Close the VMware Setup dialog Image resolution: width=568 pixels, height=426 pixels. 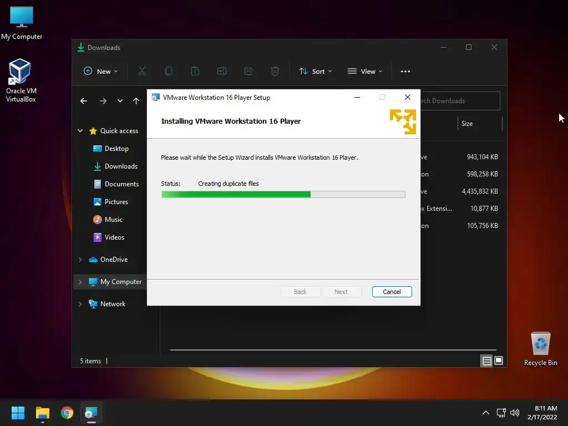pyautogui.click(x=408, y=97)
